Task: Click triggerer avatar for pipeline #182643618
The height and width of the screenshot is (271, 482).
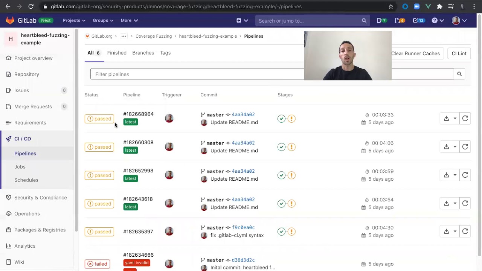Action: tap(169, 203)
